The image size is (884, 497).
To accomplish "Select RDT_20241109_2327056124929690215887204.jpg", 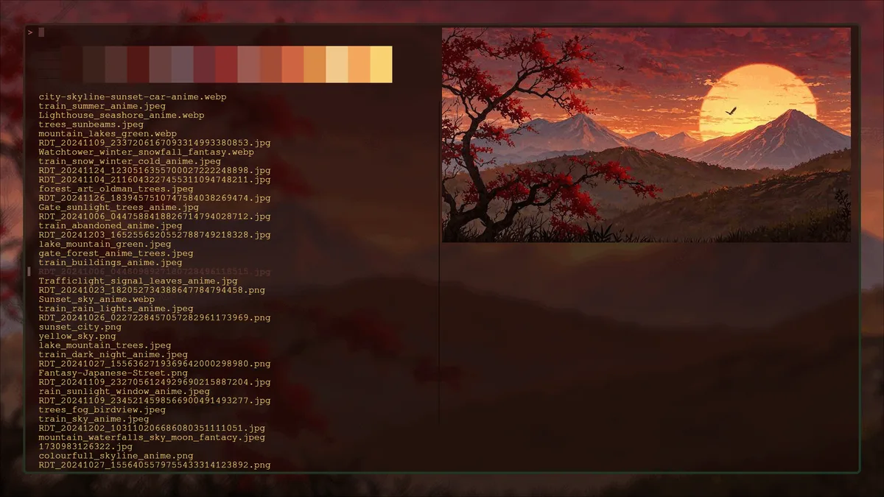I will tap(155, 382).
